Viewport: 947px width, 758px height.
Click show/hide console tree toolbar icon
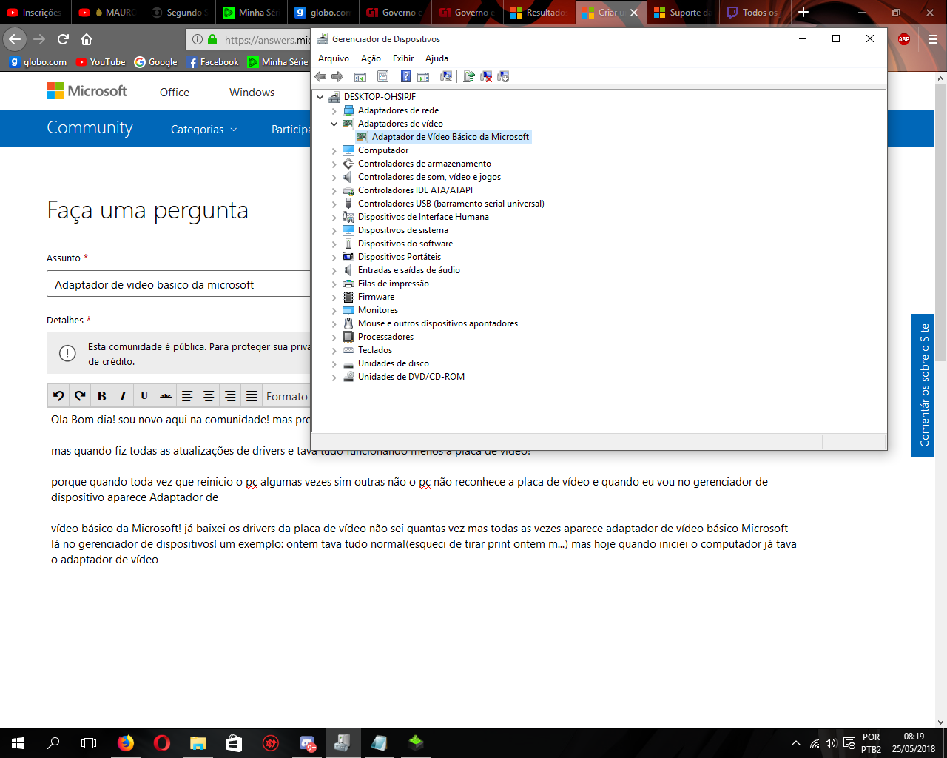tap(360, 76)
